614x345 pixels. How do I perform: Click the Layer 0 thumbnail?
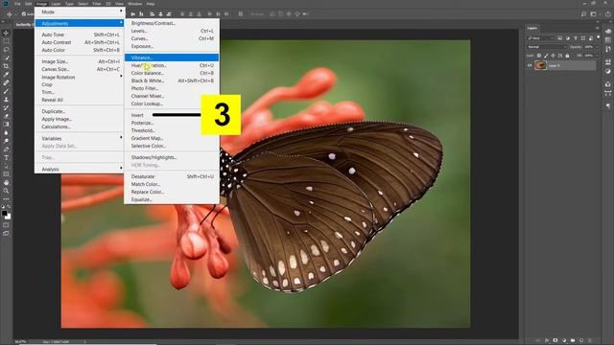(540, 66)
